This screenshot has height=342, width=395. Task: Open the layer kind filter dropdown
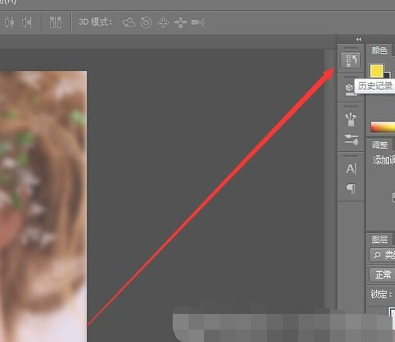pyautogui.click(x=383, y=254)
